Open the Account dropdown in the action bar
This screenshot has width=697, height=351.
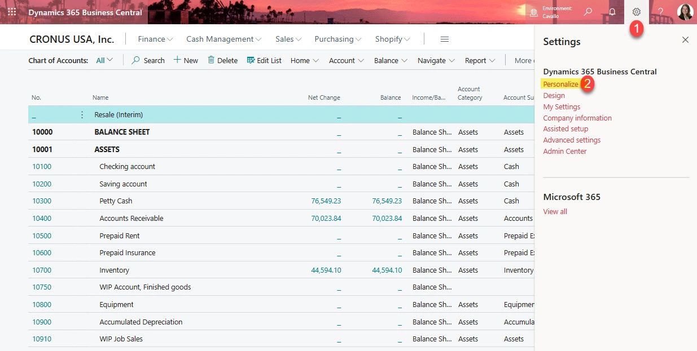pos(345,60)
